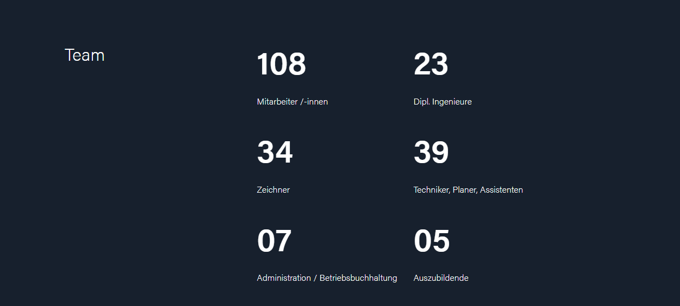Click the word Betriebsbuchhaltung
680x306 pixels.
(x=358, y=278)
